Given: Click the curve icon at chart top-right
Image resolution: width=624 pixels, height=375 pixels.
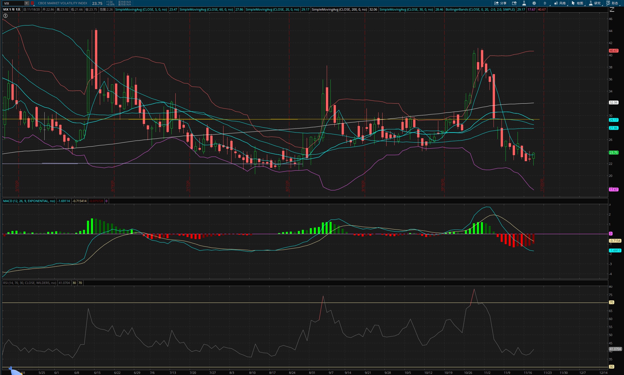Looking at the screenshot, I should click(x=612, y=9).
